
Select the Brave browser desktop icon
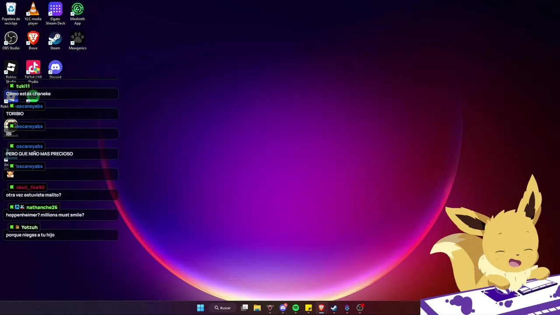point(33,41)
